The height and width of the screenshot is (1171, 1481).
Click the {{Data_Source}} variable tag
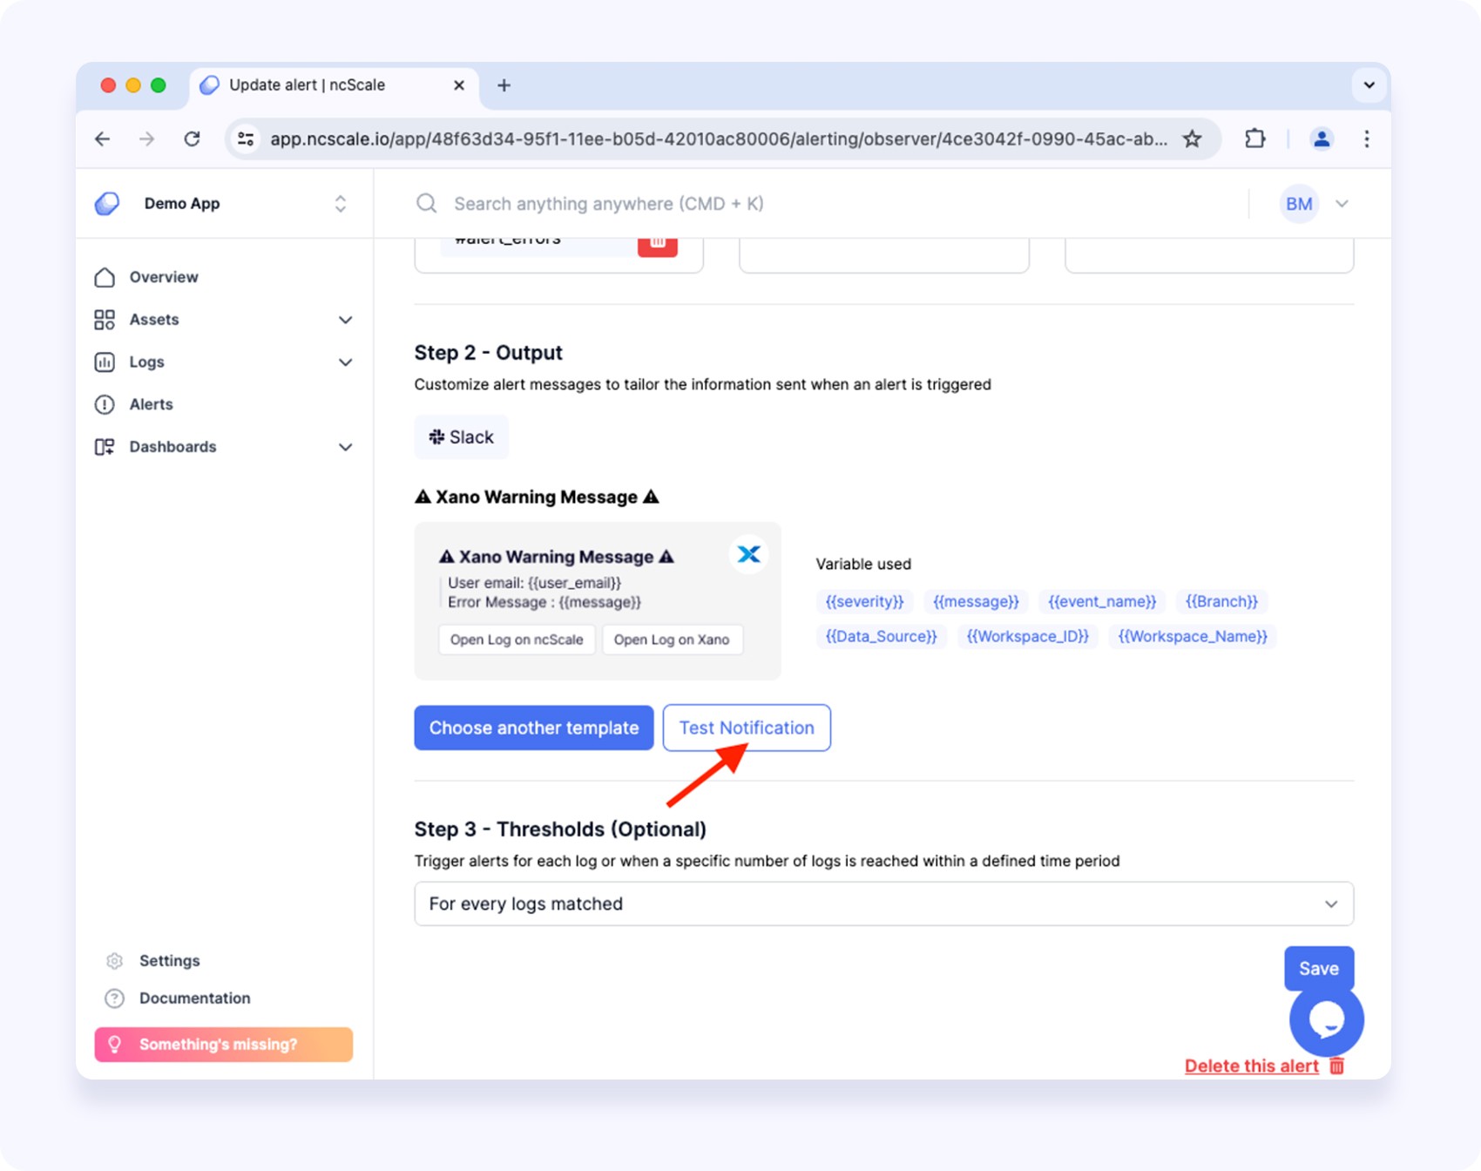pyautogui.click(x=882, y=637)
